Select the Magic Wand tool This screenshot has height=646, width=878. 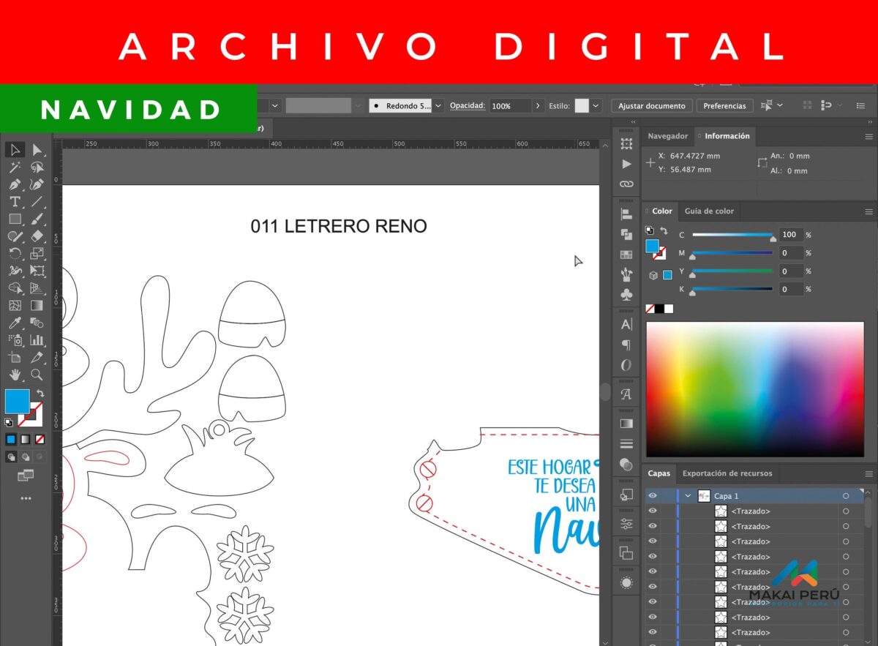[x=15, y=168]
